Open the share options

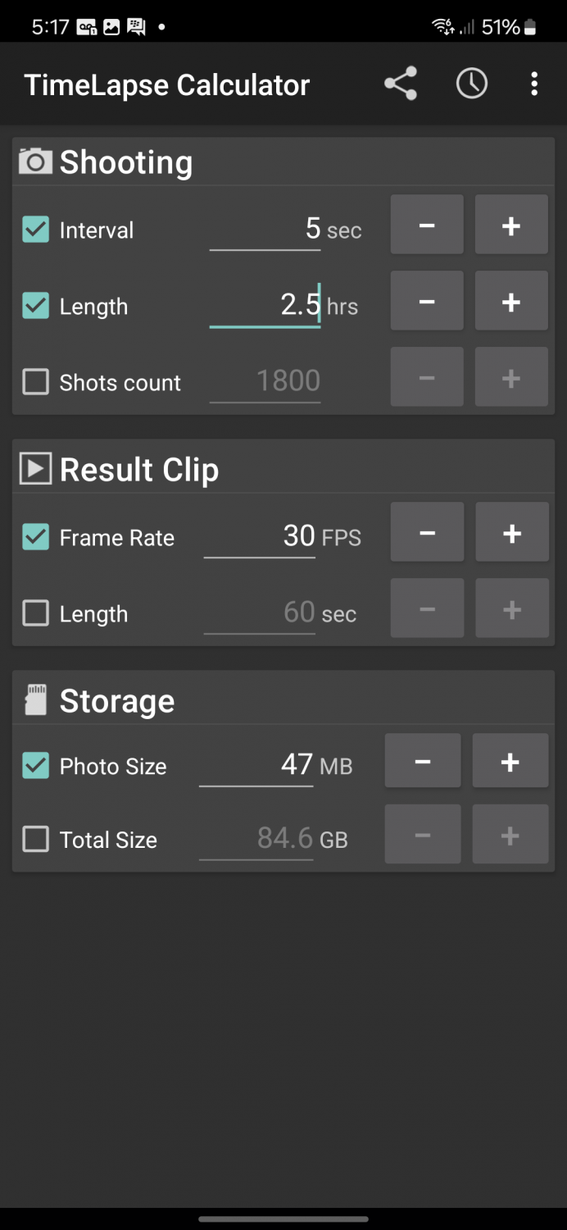click(400, 83)
